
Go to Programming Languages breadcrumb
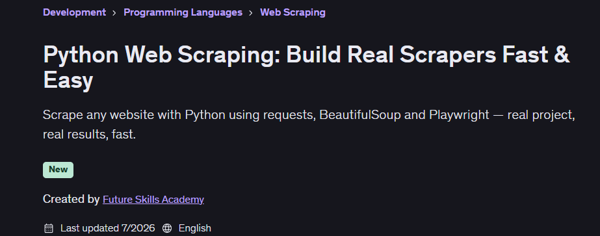183,12
